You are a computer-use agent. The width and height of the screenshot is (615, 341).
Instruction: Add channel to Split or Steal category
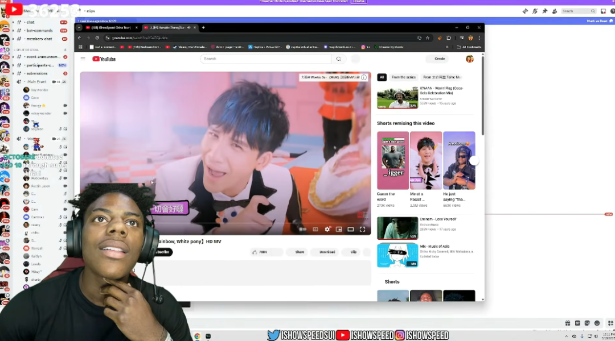(65, 49)
